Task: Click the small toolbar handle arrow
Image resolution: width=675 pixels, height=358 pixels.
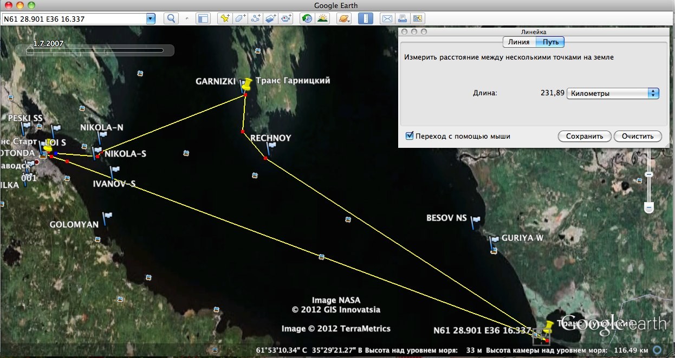Action: click(x=187, y=18)
